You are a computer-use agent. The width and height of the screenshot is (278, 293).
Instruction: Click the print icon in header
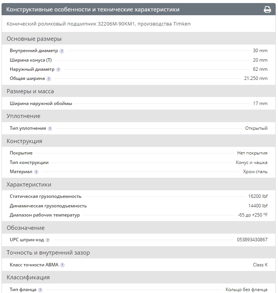267,10
